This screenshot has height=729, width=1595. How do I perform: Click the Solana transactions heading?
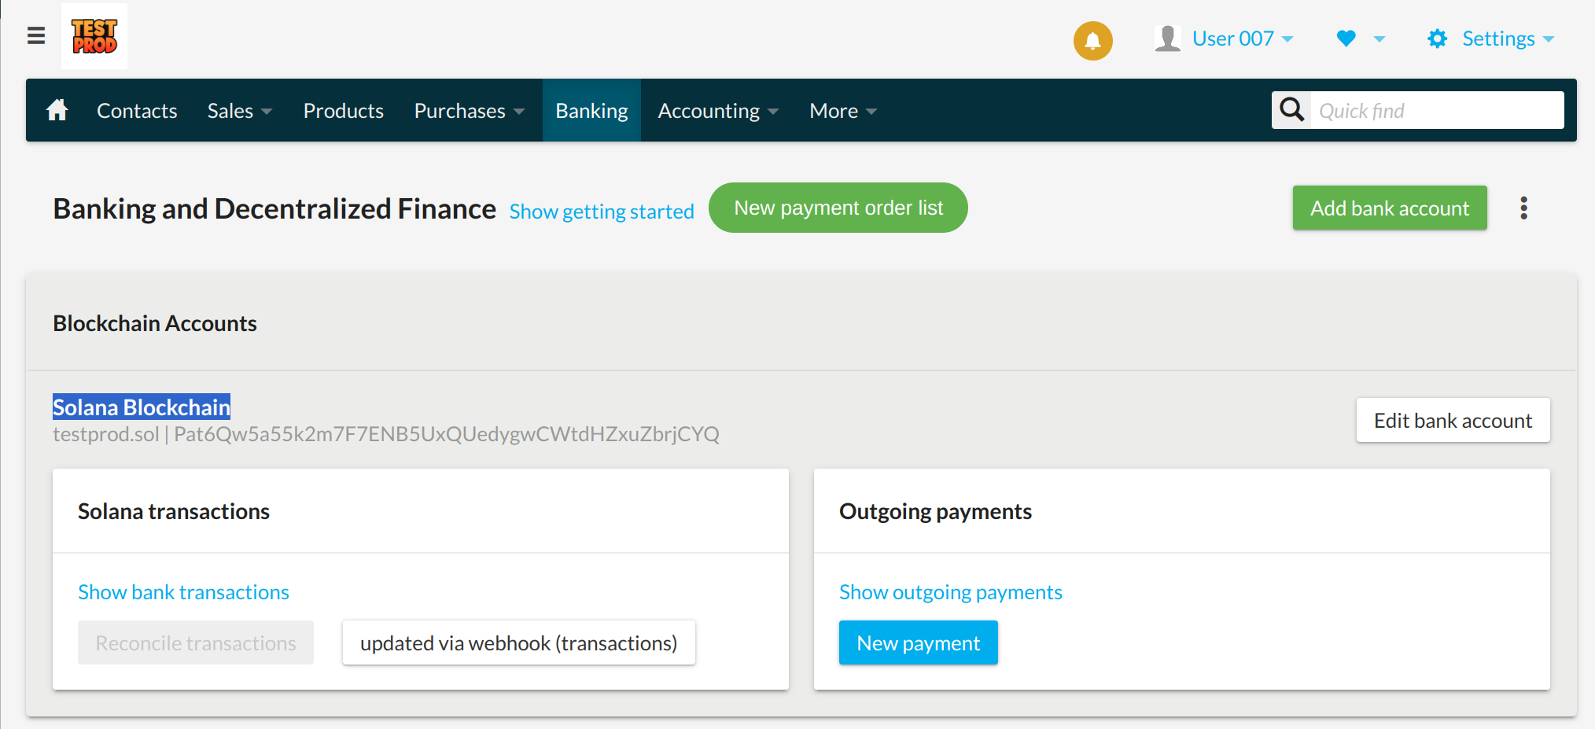(174, 511)
